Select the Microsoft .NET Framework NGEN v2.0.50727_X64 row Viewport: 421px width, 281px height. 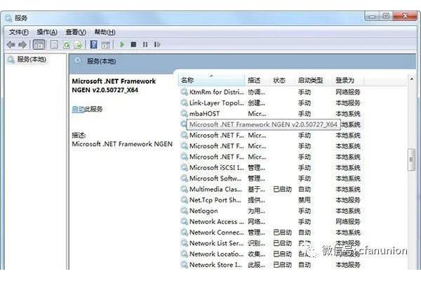click(x=263, y=124)
